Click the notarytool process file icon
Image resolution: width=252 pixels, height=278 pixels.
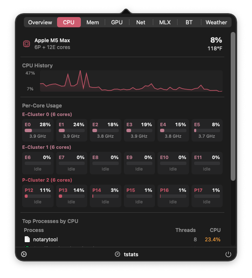(x=27, y=239)
